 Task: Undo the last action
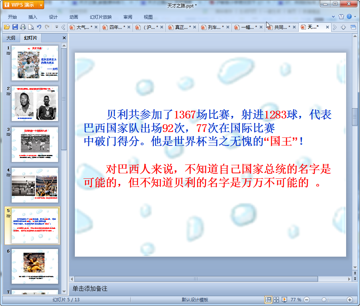(39, 27)
